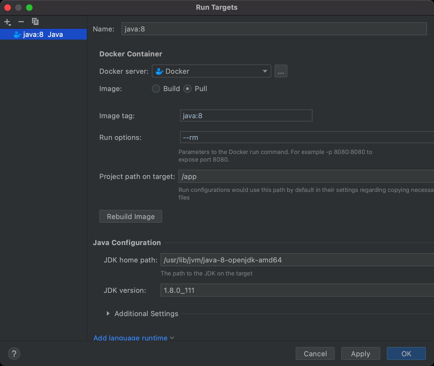
Task: Click the JDK home path field
Action: pos(297,260)
